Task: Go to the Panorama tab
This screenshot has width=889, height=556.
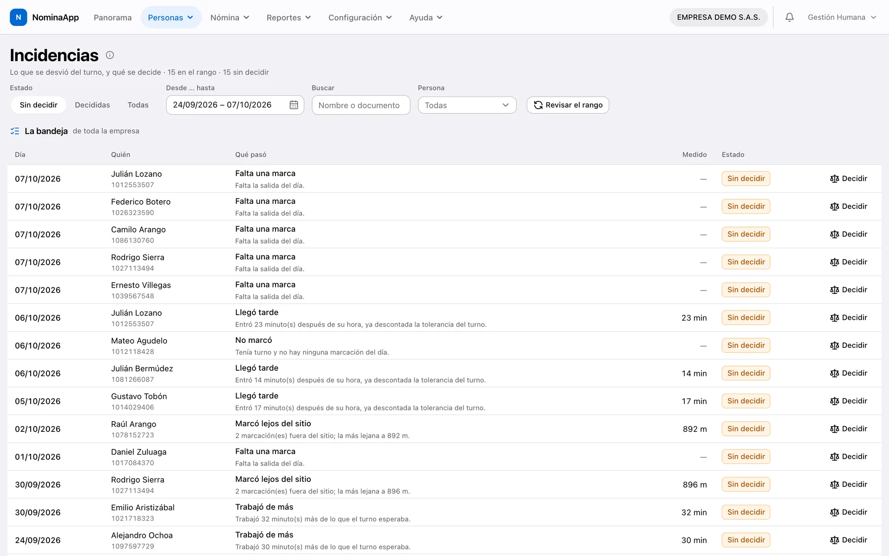Action: coord(113,17)
